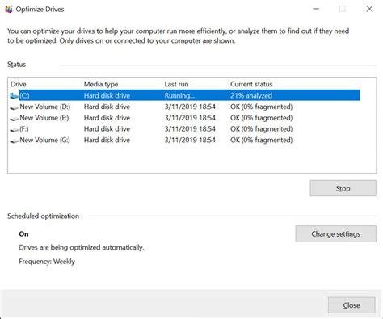
Task: Click the bold "On" schedule status
Action: pyautogui.click(x=23, y=233)
